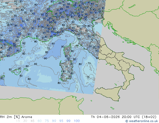
Task: Select the 45 legend value
Action: pyautogui.click(x=32, y=121)
